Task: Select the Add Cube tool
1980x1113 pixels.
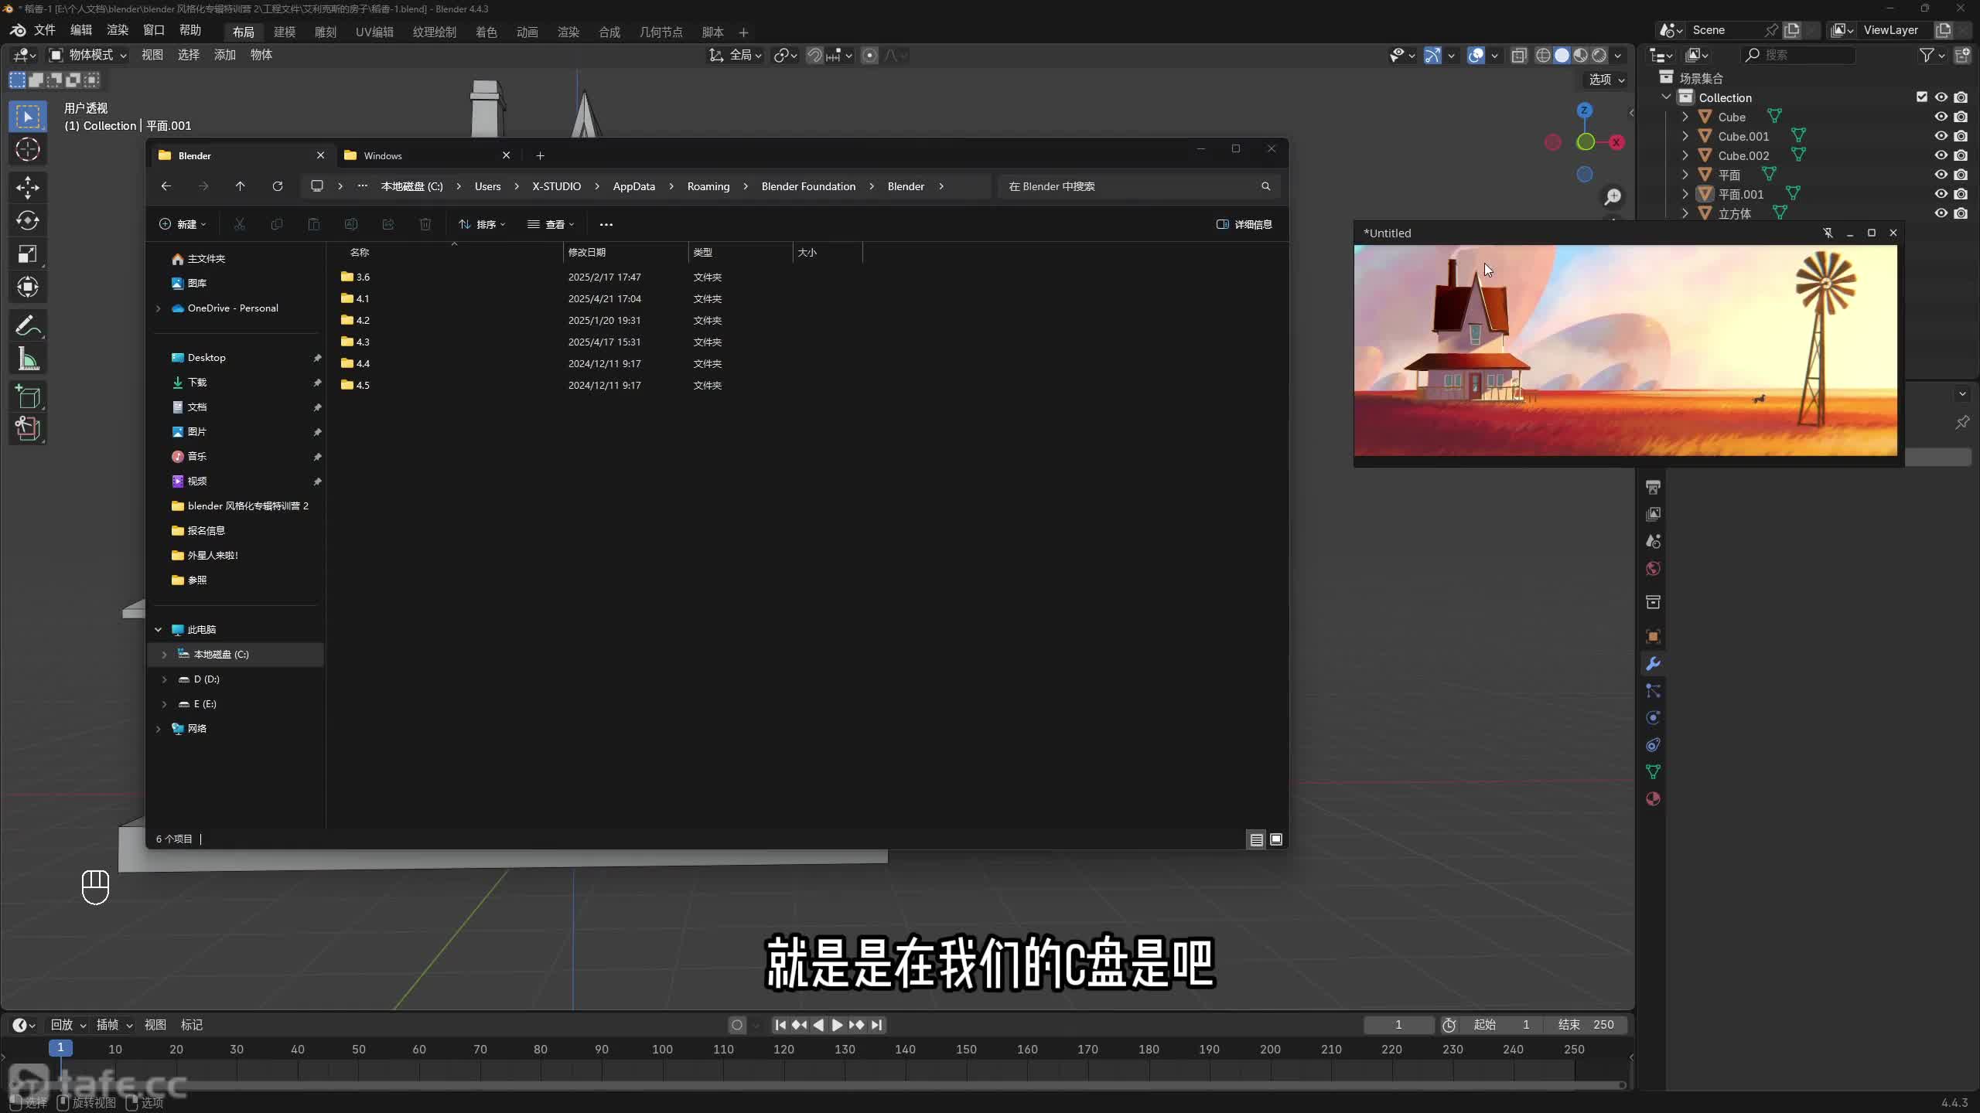Action: pyautogui.click(x=28, y=397)
